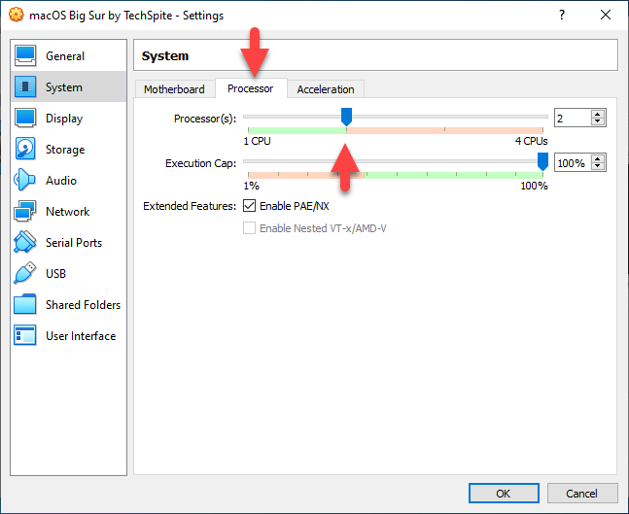This screenshot has width=629, height=514.
Task: Select the Serial Ports icon
Action: tap(25, 243)
